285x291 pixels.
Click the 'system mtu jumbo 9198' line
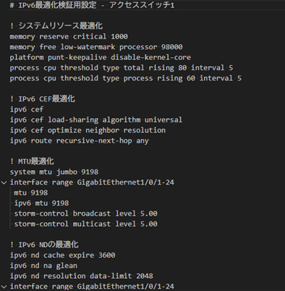pyautogui.click(x=54, y=172)
